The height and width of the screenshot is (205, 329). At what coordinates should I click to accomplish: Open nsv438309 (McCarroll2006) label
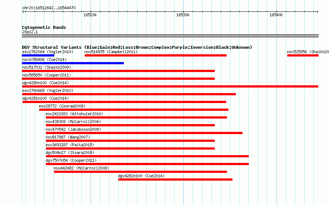tap(73, 122)
